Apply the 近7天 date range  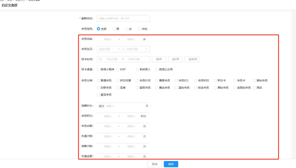click(x=175, y=59)
